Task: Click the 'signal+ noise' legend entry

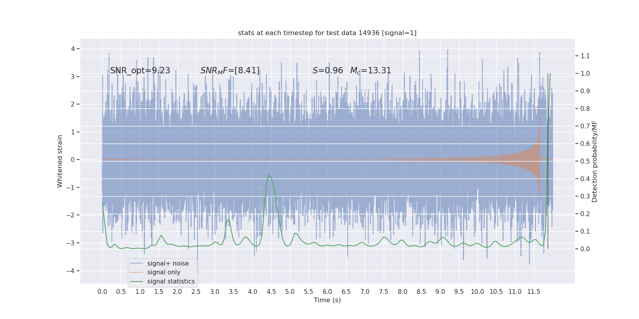Action: (x=168, y=264)
